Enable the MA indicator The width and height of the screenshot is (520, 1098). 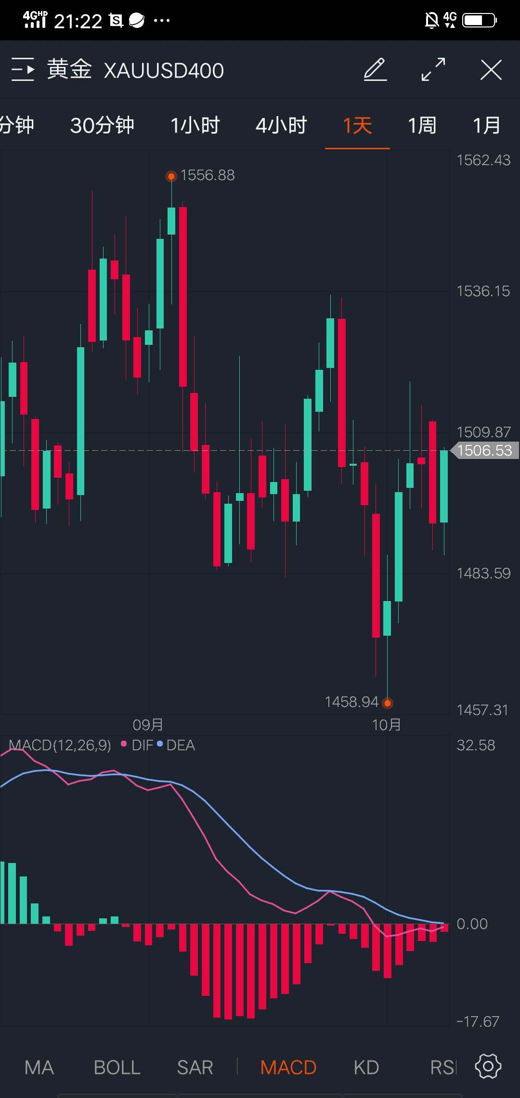39,1068
